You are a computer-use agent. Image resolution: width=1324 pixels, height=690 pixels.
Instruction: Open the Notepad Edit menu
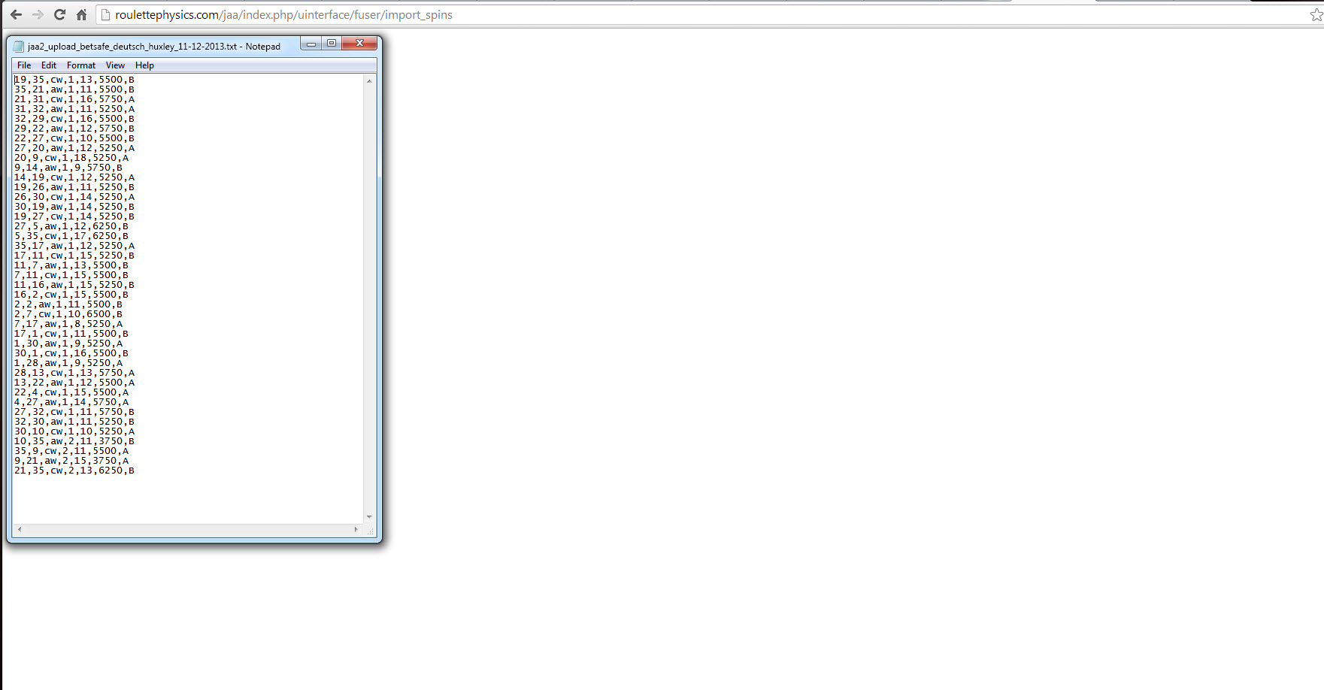(49, 65)
